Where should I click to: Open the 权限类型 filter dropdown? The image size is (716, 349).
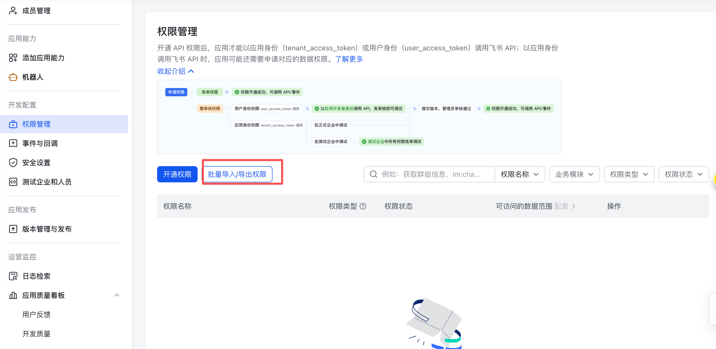(629, 174)
